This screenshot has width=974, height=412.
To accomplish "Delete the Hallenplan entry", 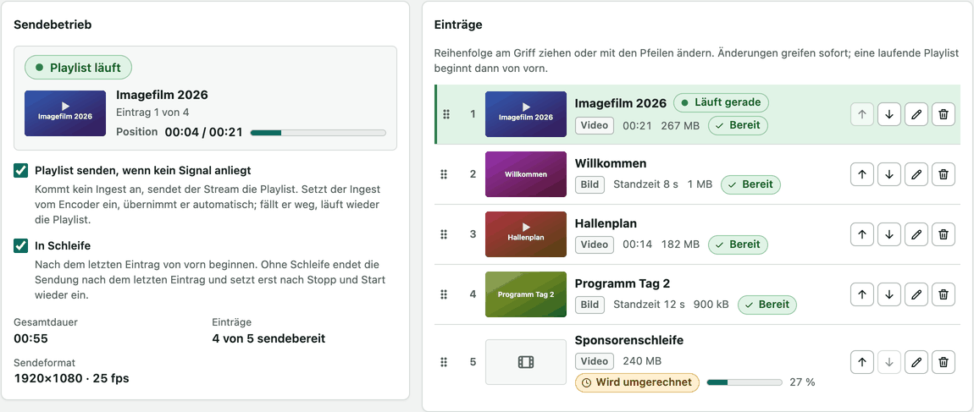I will 944,234.
